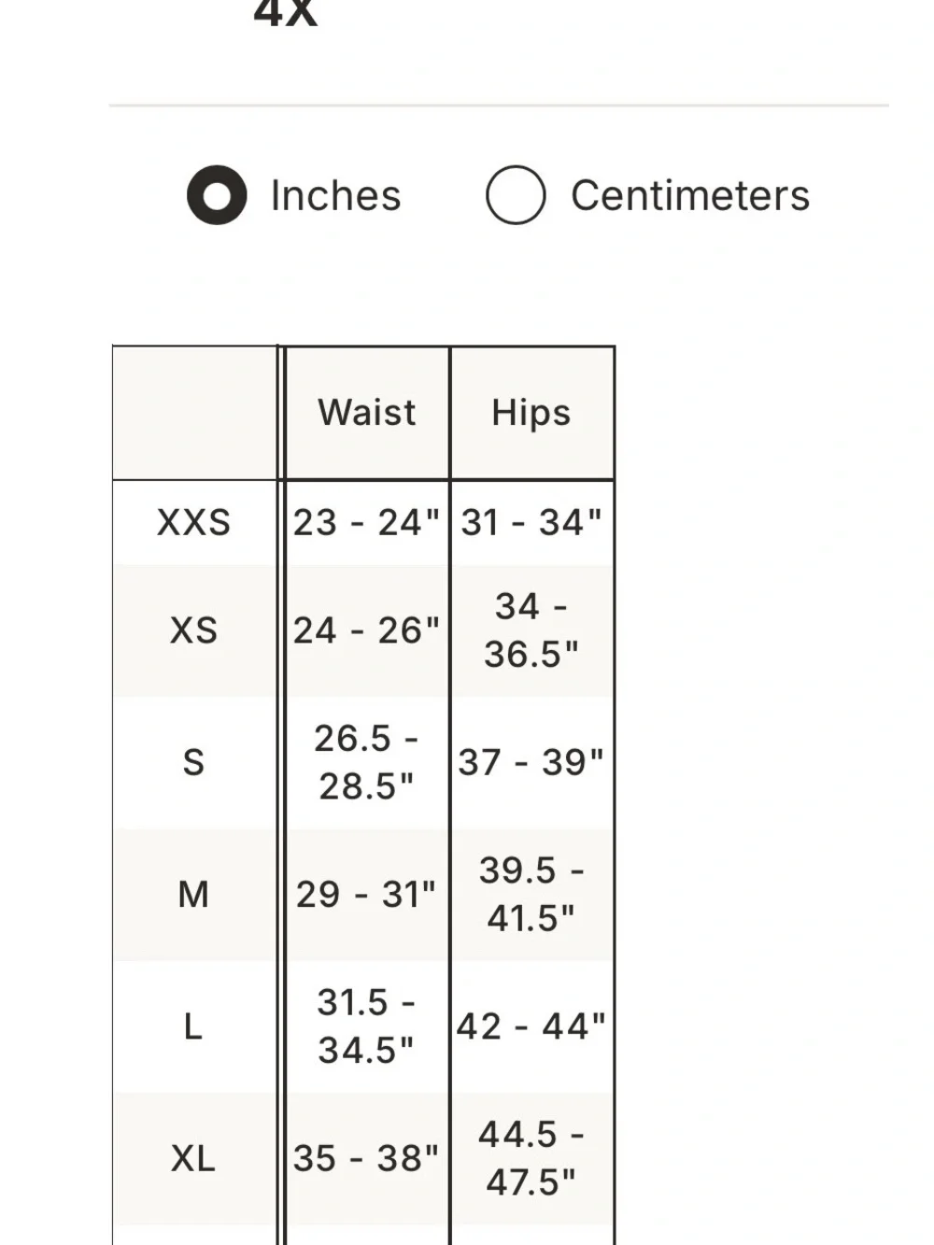Select the Inches radio button
This screenshot has width=934, height=1245.
click(217, 195)
